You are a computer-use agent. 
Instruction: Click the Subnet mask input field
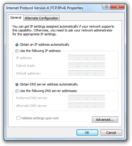click(86, 66)
